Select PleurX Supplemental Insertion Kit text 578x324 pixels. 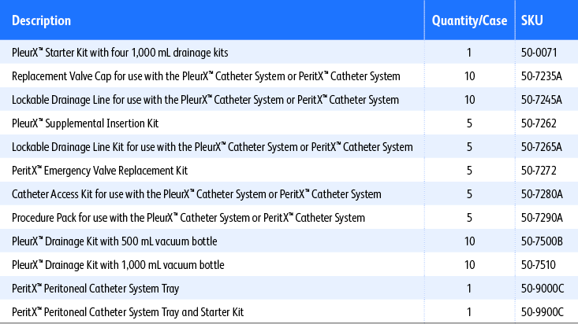pos(91,123)
